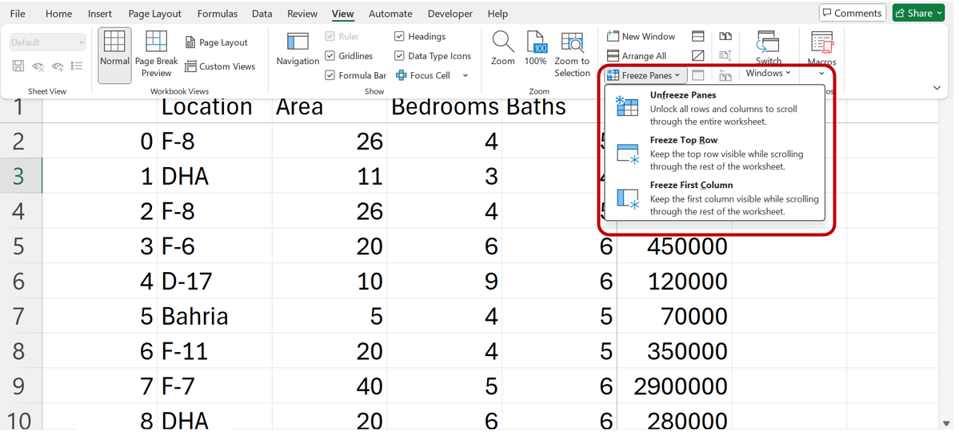Toggle the Formula Bar checkbox
Image resolution: width=959 pixels, height=440 pixels.
click(330, 75)
